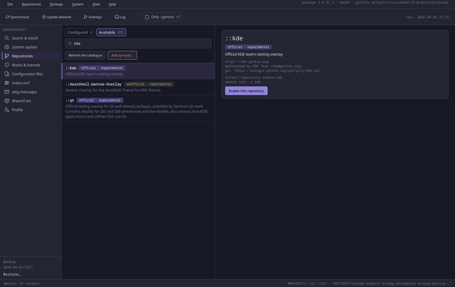455x287 pixels.
Task: Click the @world set box icon
Action: pos(7,101)
